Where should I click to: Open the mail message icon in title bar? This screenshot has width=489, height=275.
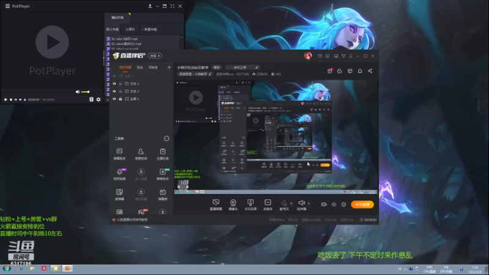click(320, 56)
